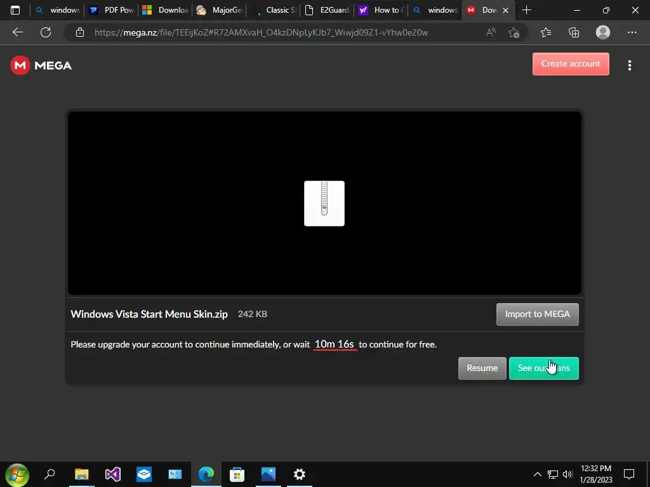Open the blue box app on taskbar
This screenshot has height=487, width=650.
click(144, 474)
